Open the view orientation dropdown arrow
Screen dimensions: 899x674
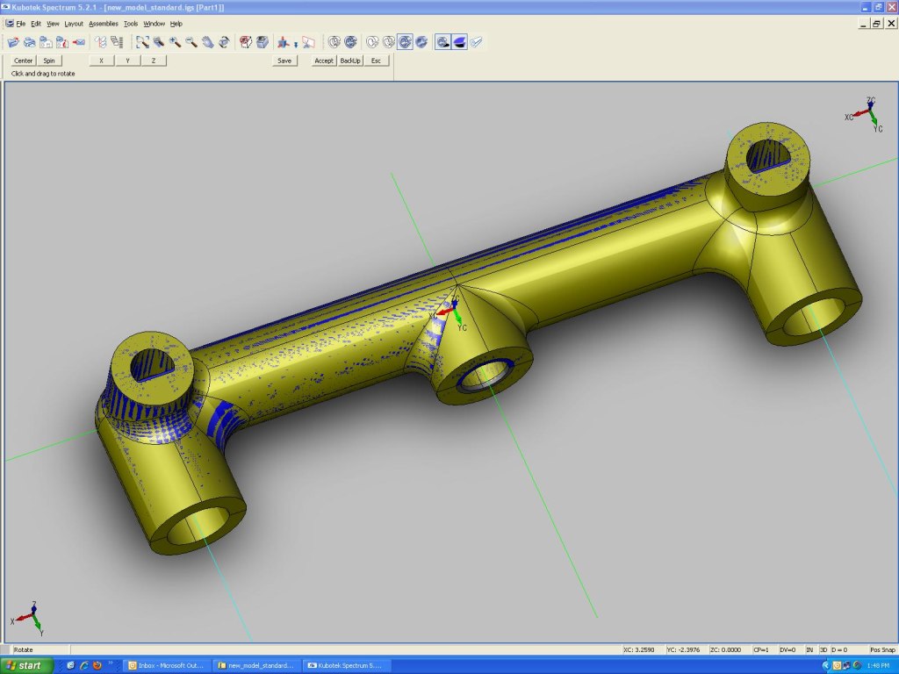point(296,43)
